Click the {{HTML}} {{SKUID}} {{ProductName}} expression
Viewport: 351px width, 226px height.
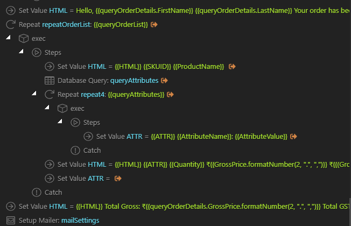pos(169,67)
